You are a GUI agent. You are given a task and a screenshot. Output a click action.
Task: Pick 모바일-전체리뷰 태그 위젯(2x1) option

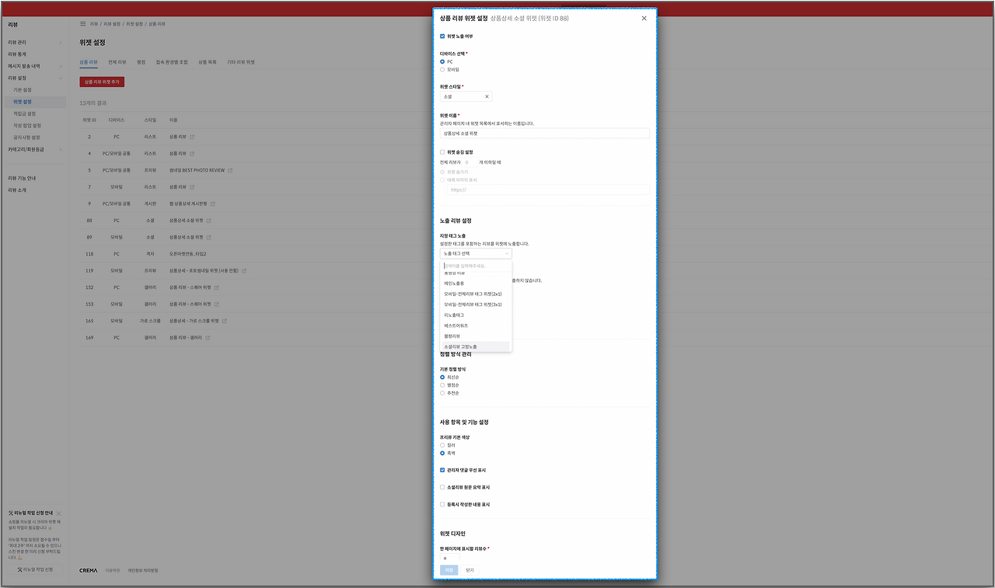pyautogui.click(x=476, y=294)
